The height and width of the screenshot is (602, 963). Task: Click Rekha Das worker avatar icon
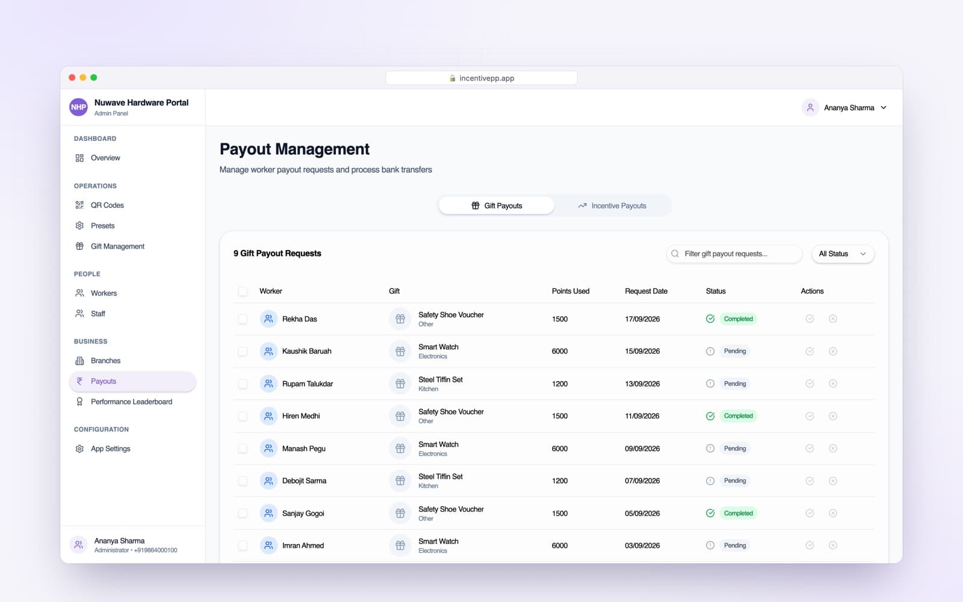tap(268, 319)
